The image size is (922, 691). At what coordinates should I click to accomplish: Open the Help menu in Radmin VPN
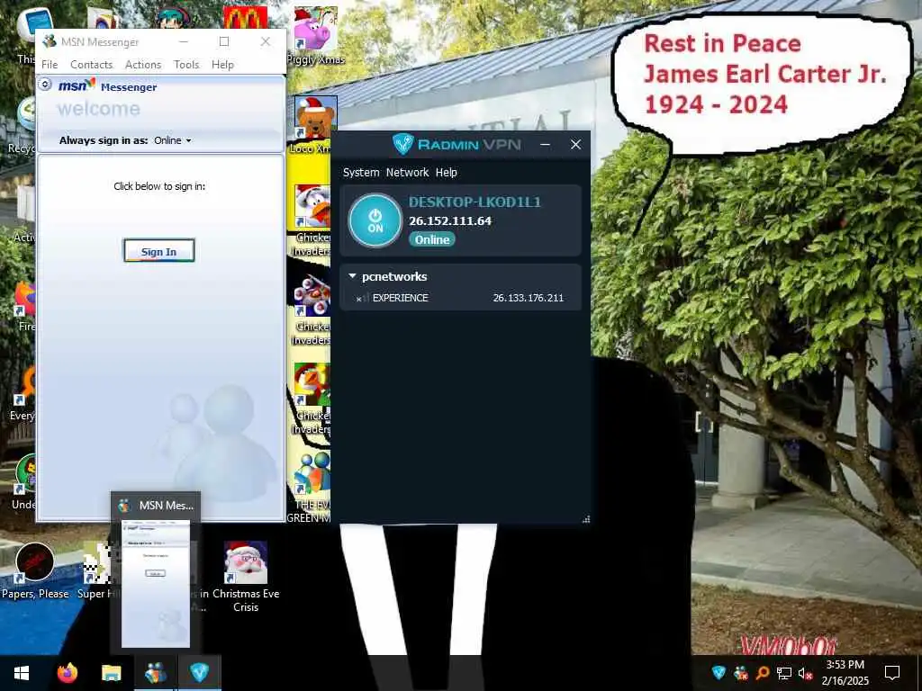point(447,172)
